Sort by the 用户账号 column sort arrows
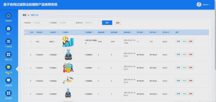Screen dimensions: 216x102 click(x=144, y=32)
